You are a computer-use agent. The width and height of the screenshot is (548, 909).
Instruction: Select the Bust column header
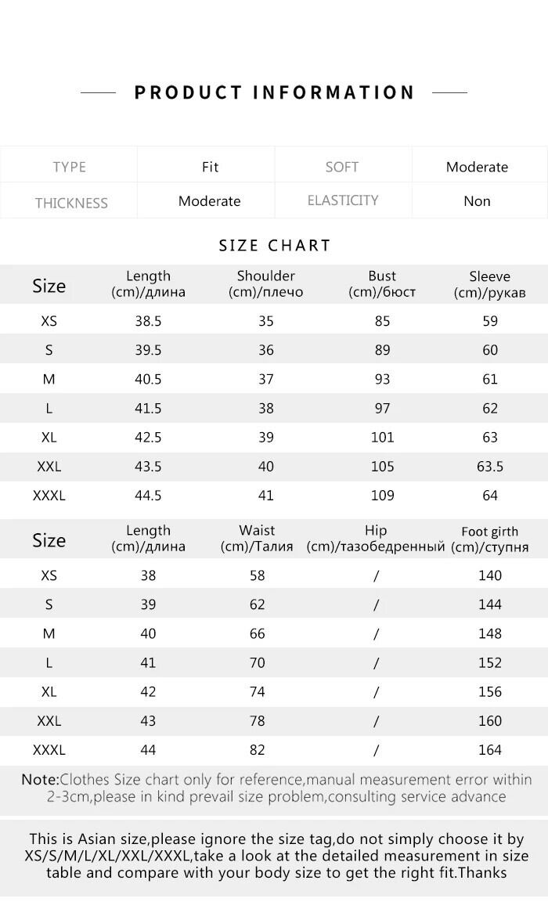coord(382,284)
